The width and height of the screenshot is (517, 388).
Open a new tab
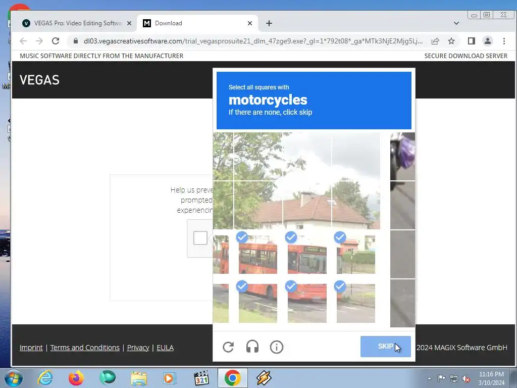pos(269,23)
